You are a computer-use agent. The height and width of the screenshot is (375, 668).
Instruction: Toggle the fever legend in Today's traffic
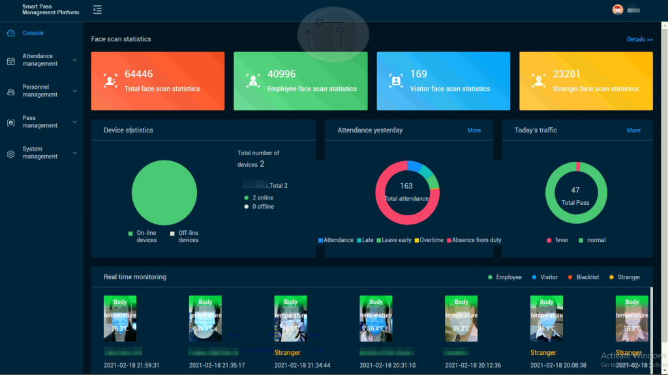(x=558, y=240)
